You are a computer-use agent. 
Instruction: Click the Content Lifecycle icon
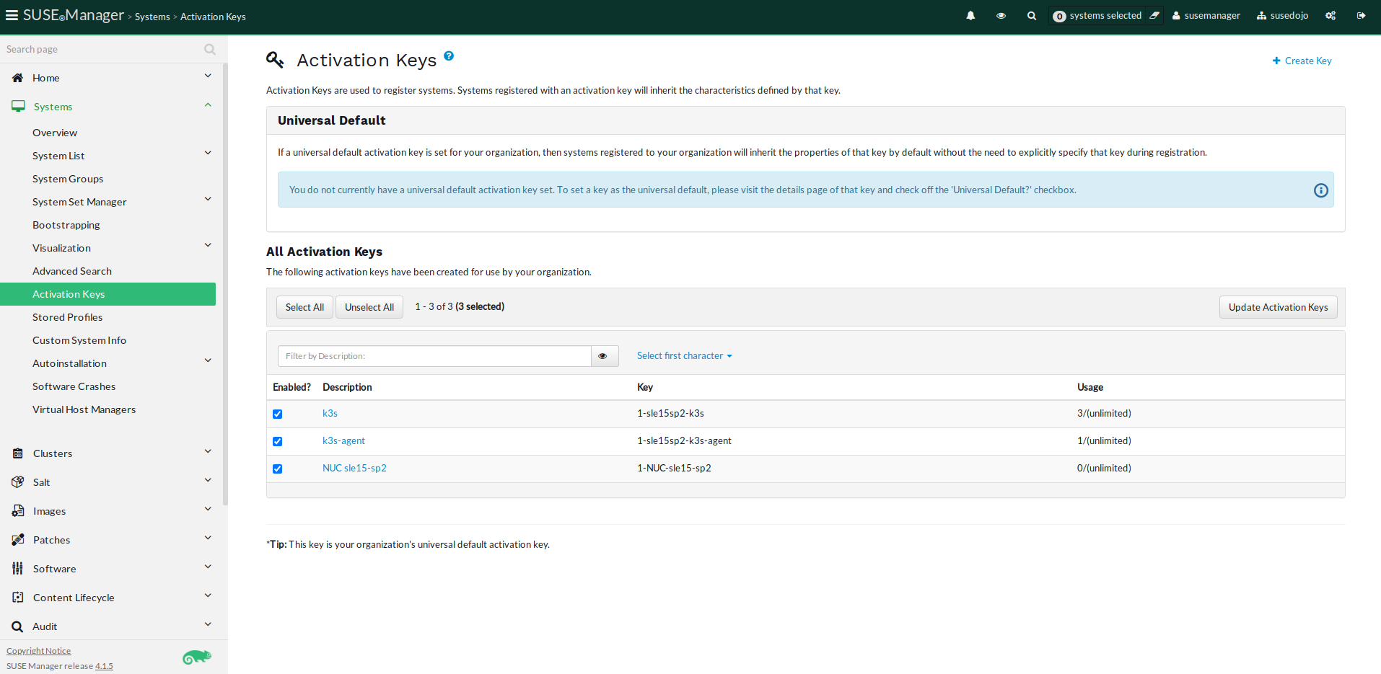tap(18, 598)
